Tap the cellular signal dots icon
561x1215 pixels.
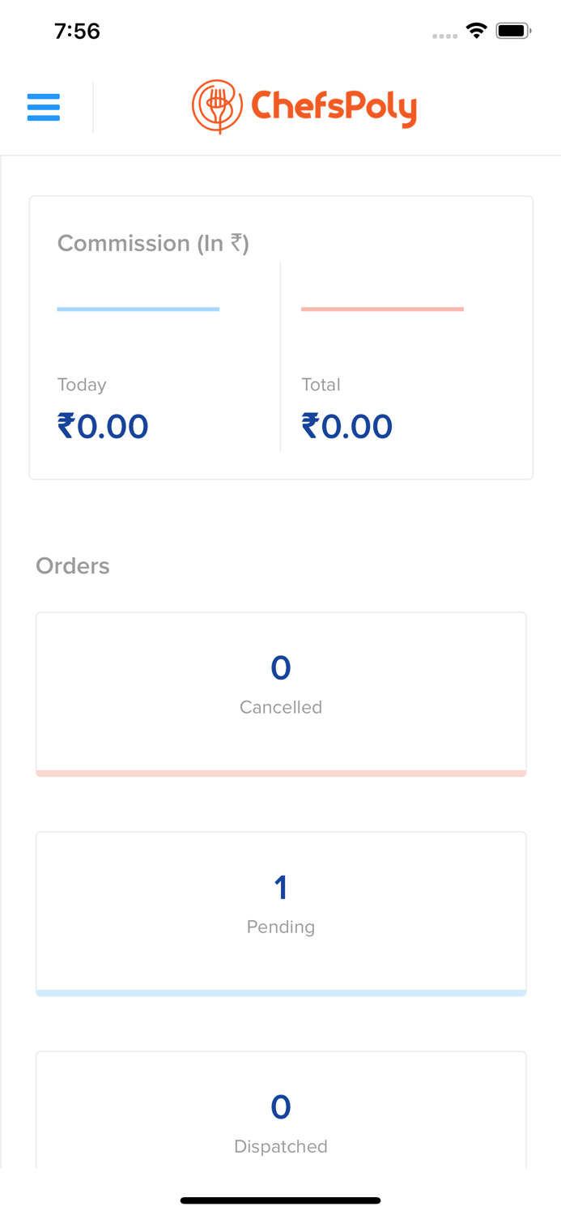coord(444,36)
